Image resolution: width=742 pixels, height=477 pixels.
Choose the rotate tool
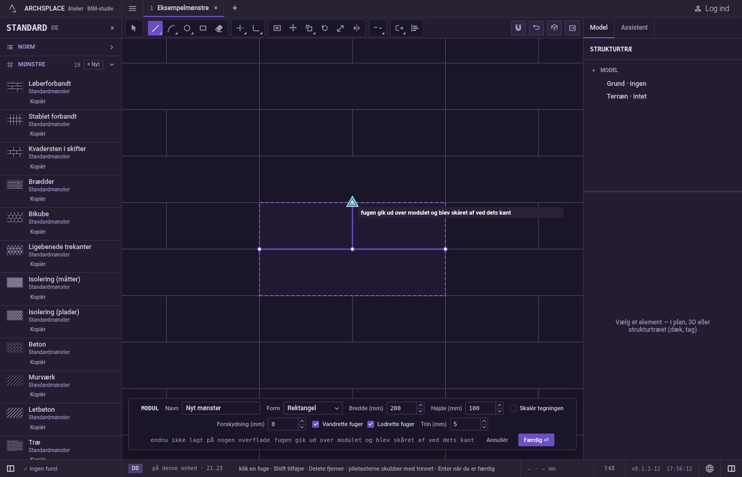point(325,28)
